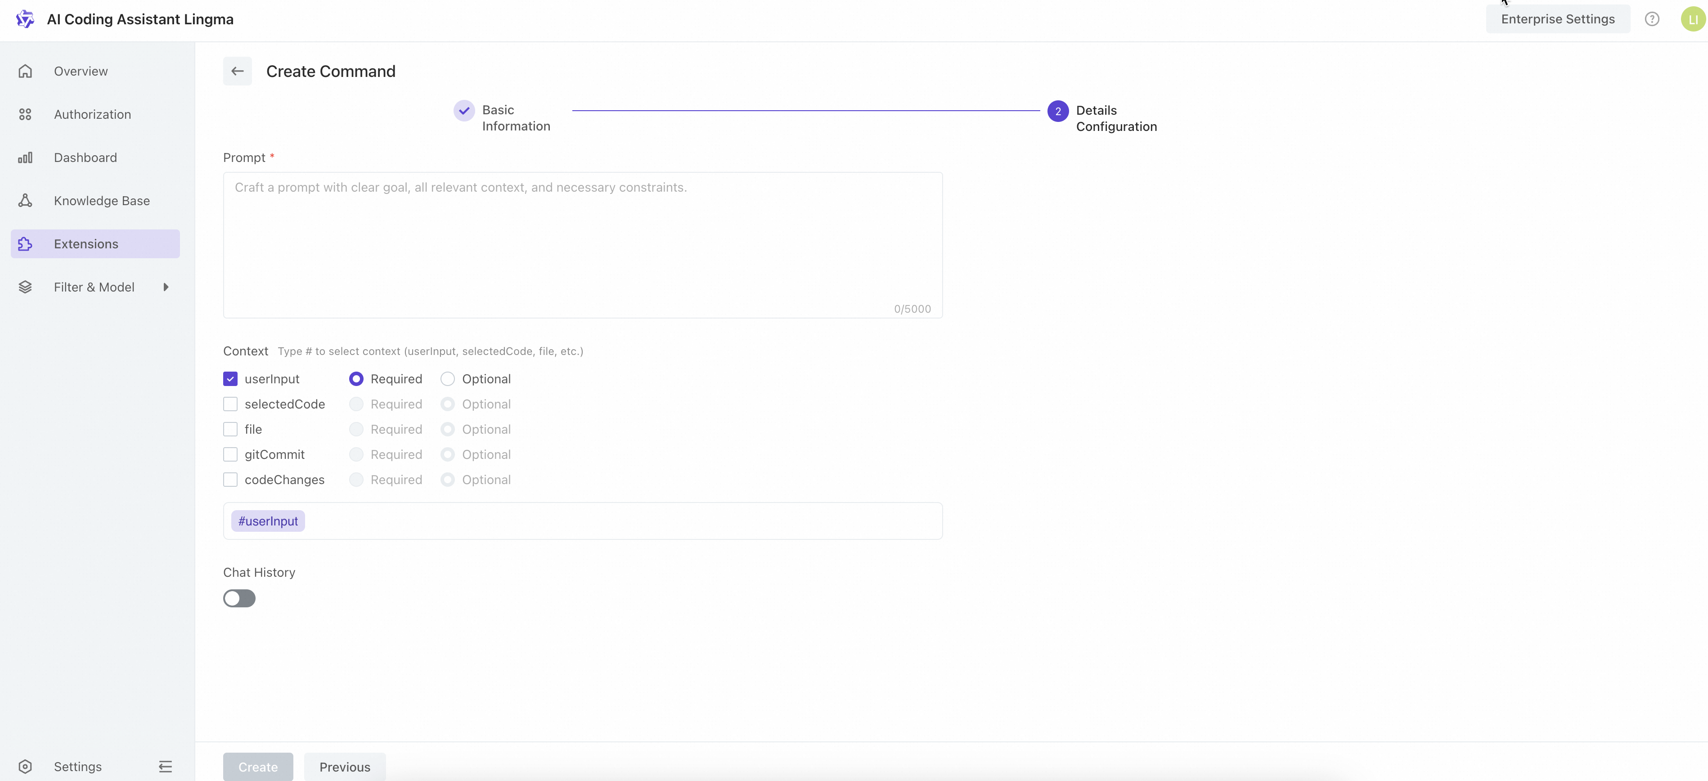
Task: Check the file context checkbox
Action: tap(230, 429)
